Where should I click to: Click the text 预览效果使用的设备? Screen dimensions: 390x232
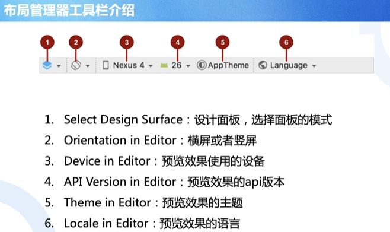click(213, 161)
